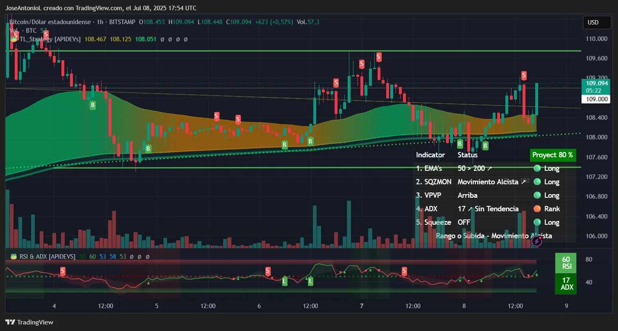Screen dimensions: 618x331
Task: Click the 'Indicator' table header
Action: (x=430, y=155)
